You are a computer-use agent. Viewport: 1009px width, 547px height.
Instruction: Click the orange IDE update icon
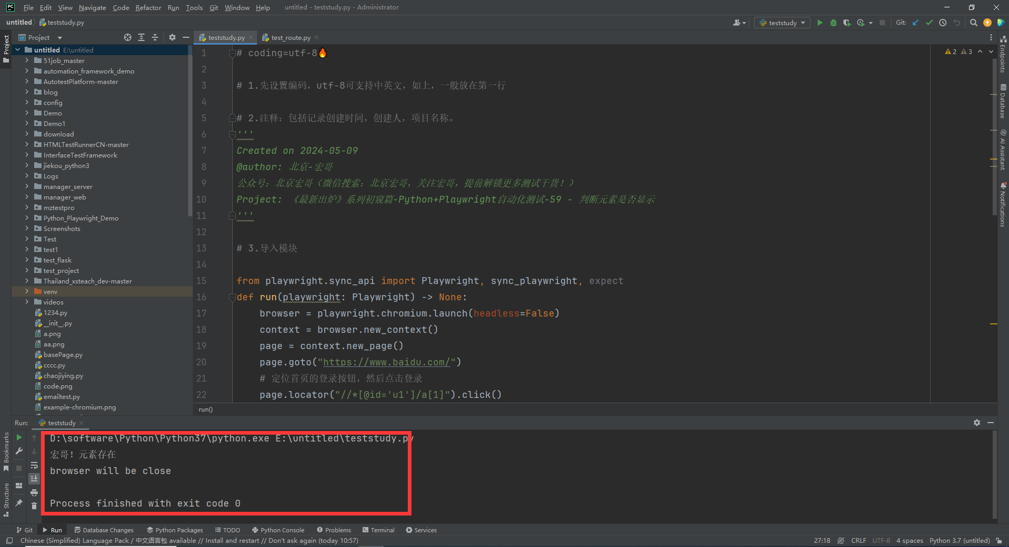(x=987, y=23)
